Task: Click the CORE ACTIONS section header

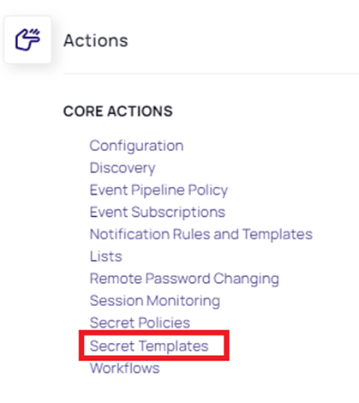Action: coord(118,111)
